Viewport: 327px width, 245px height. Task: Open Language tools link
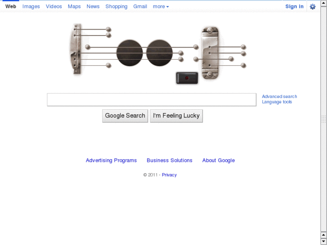coord(277,102)
